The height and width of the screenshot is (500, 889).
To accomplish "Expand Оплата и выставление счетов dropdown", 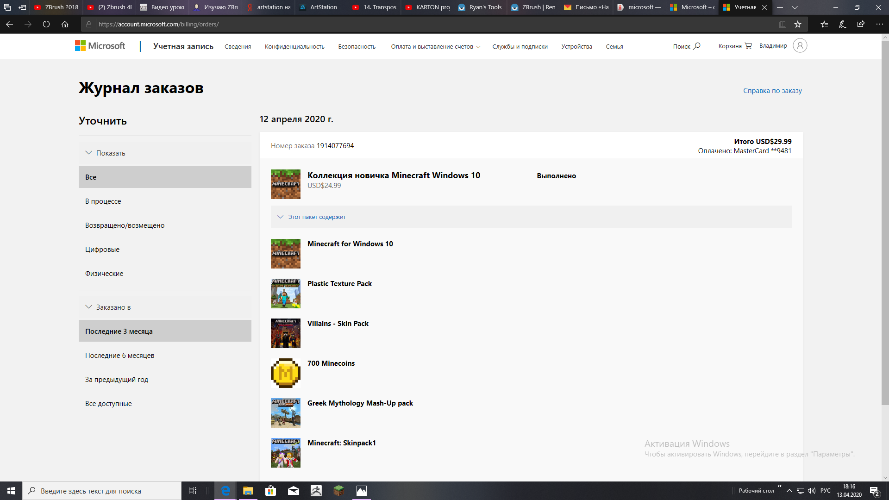I will tap(436, 47).
